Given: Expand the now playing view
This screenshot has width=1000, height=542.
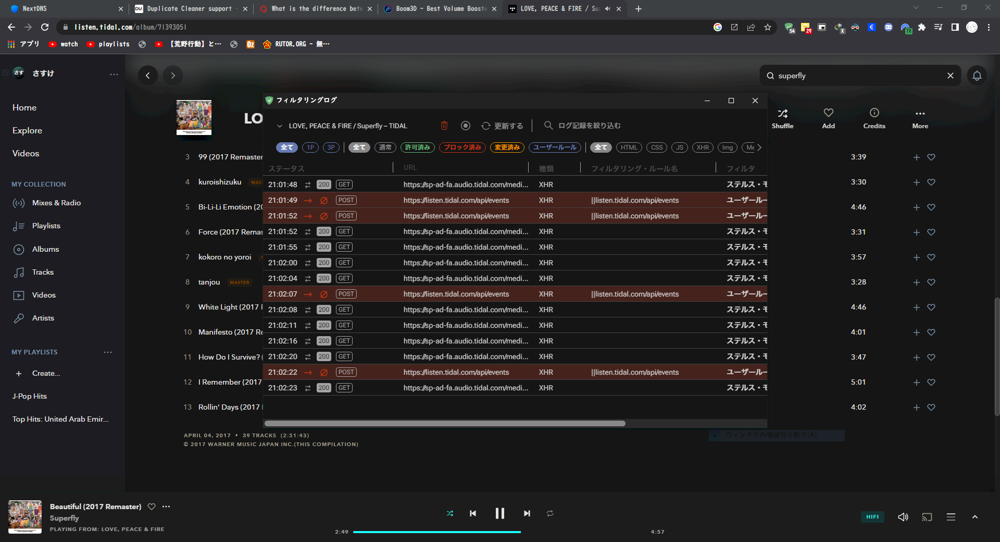Looking at the screenshot, I should 975,517.
